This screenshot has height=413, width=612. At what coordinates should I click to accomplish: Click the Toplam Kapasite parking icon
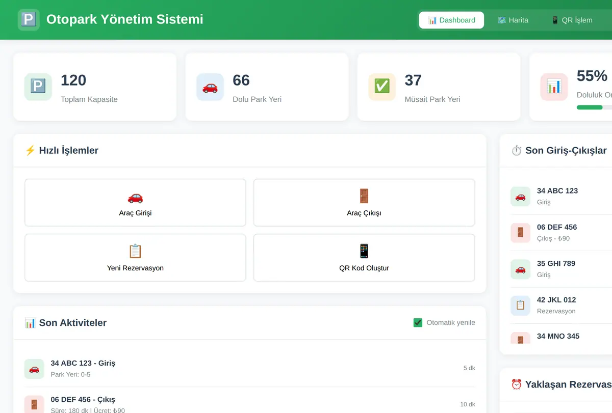tap(38, 87)
